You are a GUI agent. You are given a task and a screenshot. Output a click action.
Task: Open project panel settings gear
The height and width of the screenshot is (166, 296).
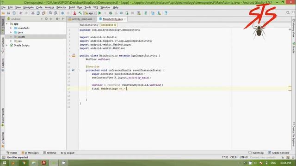(57, 19)
